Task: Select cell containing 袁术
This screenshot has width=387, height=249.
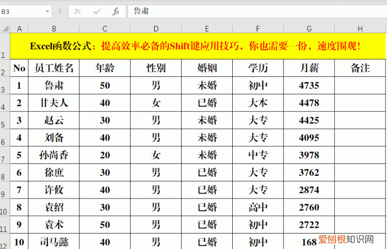Action: coord(54,225)
